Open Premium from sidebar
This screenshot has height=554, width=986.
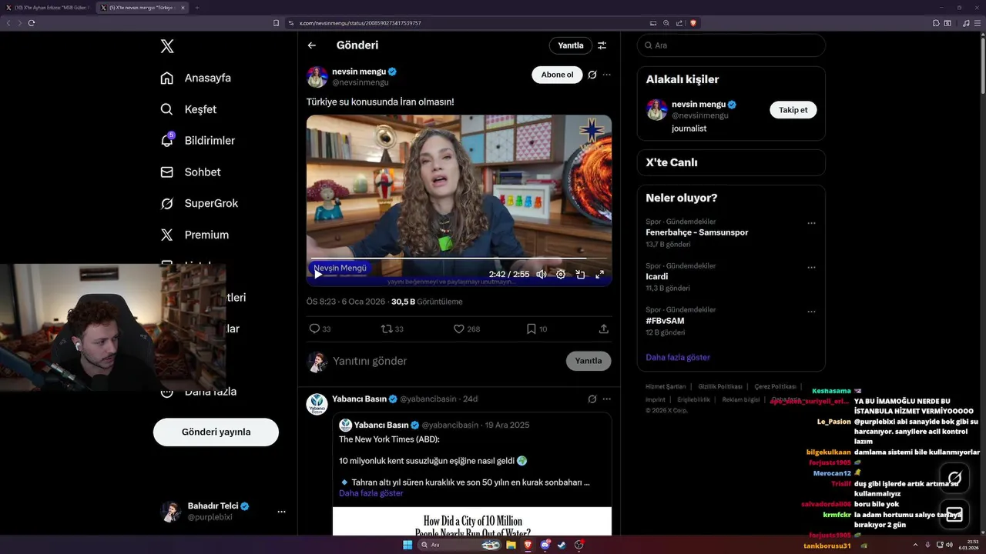[x=194, y=235]
